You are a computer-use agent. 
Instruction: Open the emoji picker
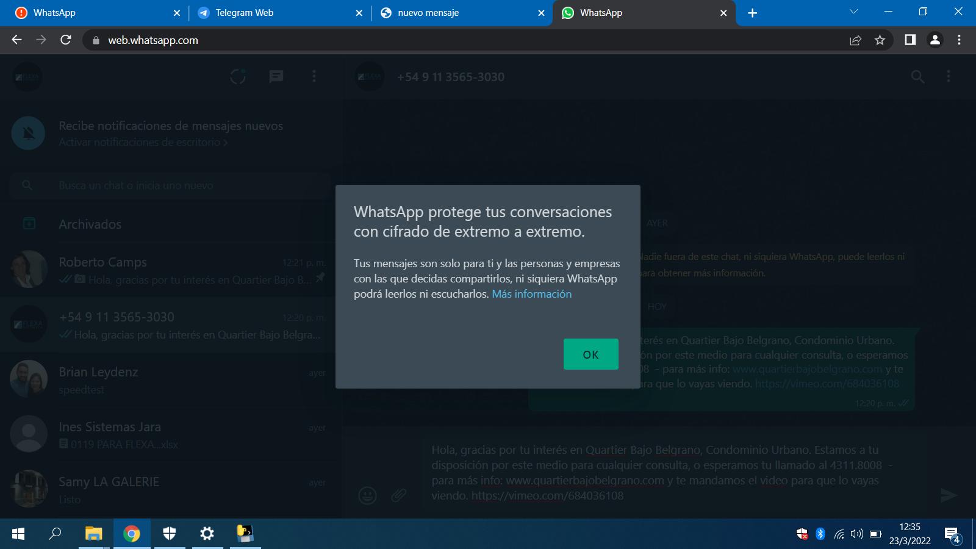tap(367, 495)
